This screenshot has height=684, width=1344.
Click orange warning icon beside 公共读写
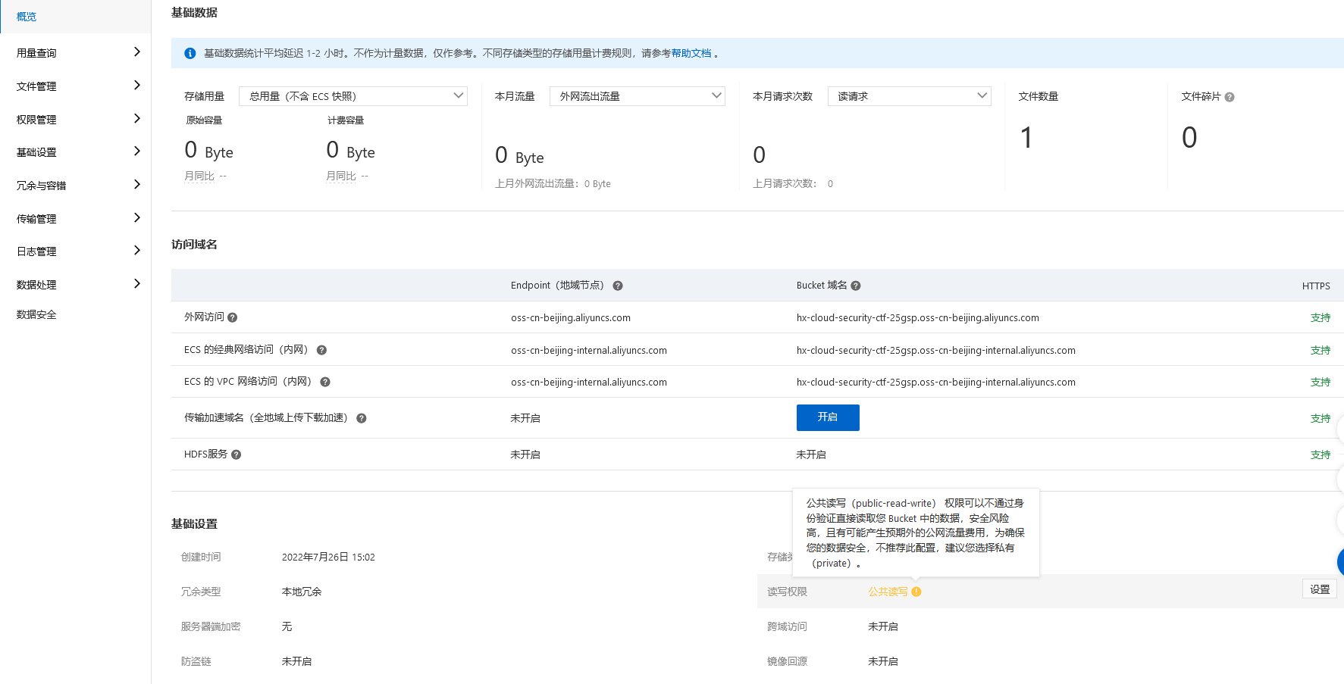pos(916,592)
